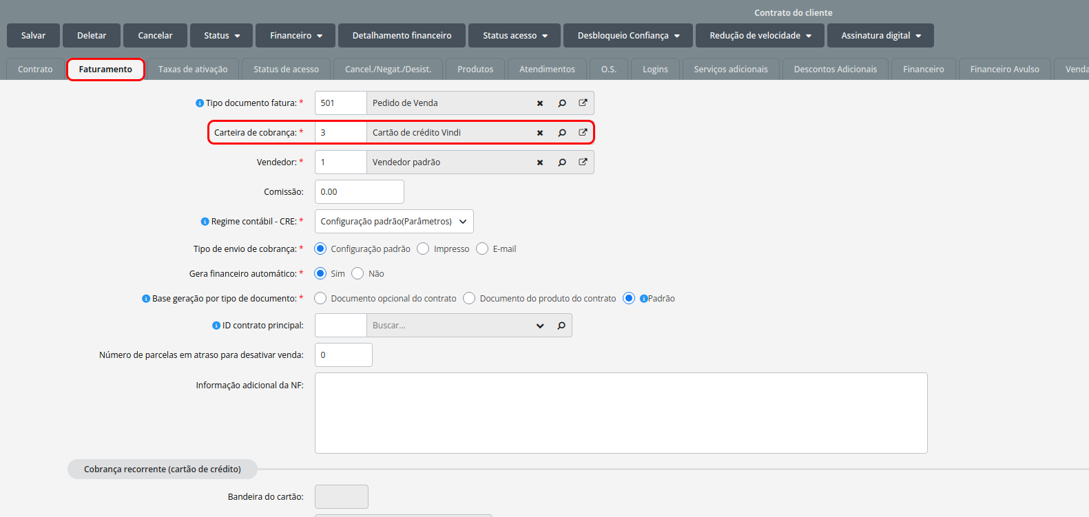Open the Descontos Adicionais tab
Image resolution: width=1089 pixels, height=517 pixels.
(836, 70)
